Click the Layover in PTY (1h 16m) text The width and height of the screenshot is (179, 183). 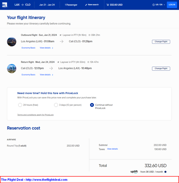coord(75,35)
